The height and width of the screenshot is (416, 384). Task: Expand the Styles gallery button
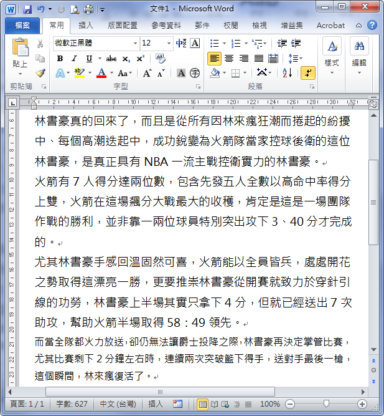click(332, 56)
